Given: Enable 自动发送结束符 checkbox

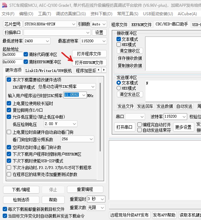Looking at the screenshot, I should 139,130.
